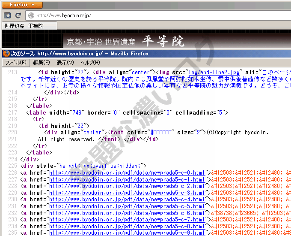Open the newprada5-c-9.html link

(x=127, y=233)
